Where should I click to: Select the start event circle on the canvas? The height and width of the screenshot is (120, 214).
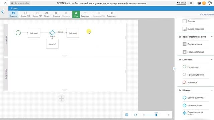click(x=18, y=33)
